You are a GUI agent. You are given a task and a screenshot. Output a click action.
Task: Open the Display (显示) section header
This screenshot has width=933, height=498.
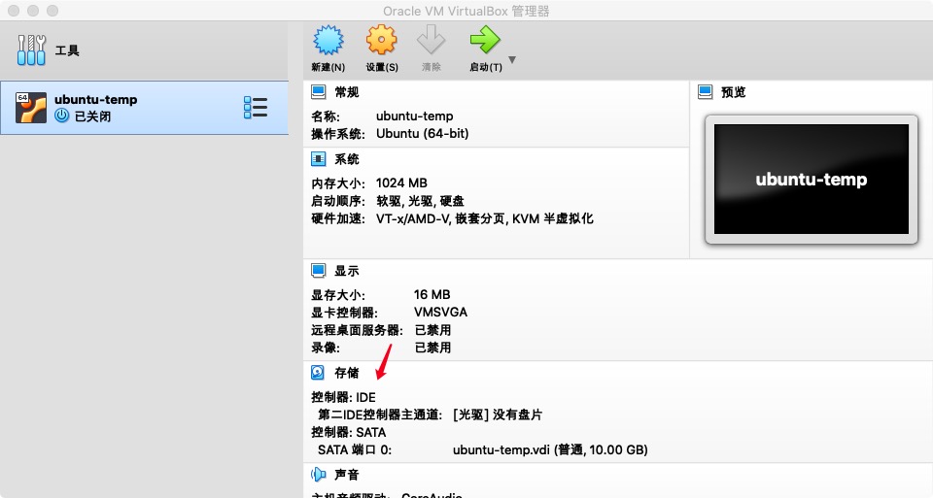pyautogui.click(x=346, y=271)
